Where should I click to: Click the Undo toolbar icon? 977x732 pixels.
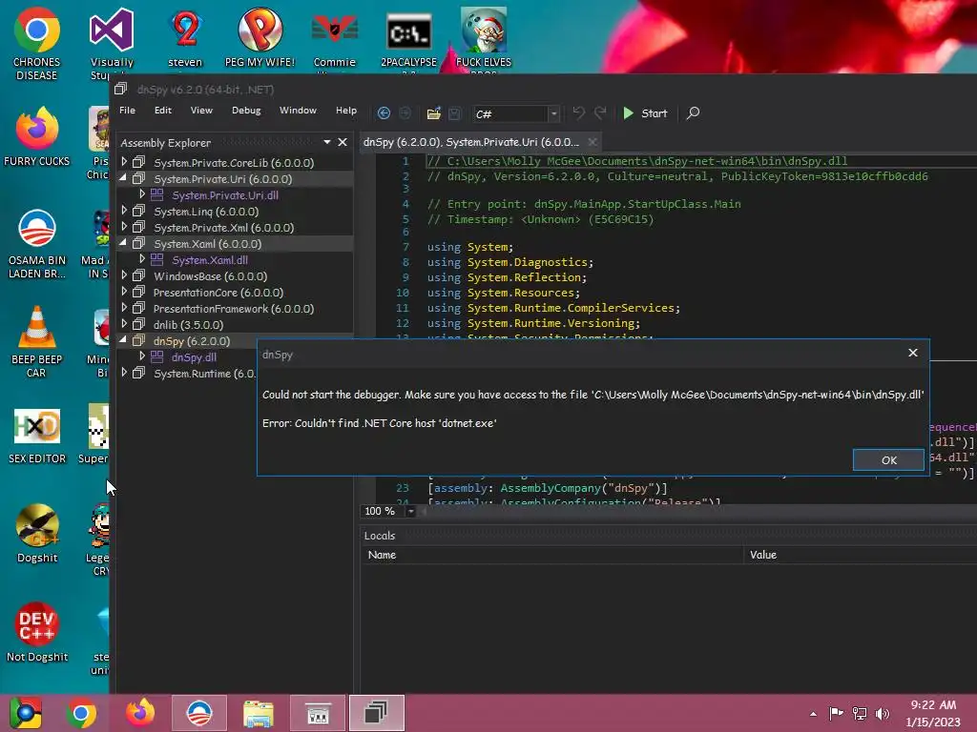pyautogui.click(x=578, y=112)
